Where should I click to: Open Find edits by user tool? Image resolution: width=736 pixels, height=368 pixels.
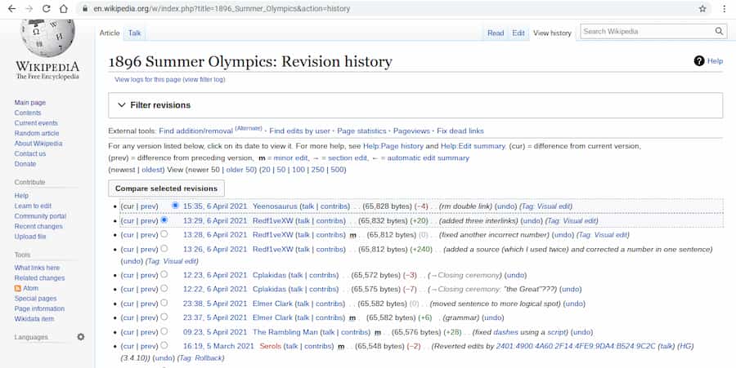click(299, 131)
